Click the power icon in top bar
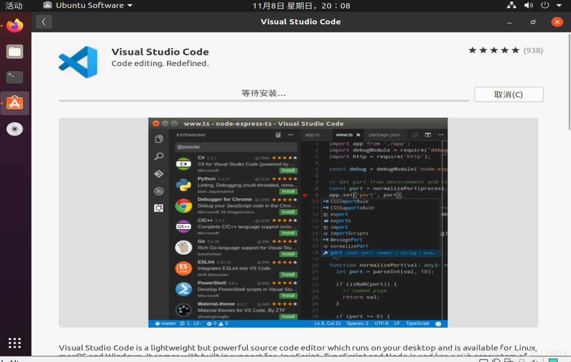The width and height of the screenshot is (571, 362). coord(545,5)
